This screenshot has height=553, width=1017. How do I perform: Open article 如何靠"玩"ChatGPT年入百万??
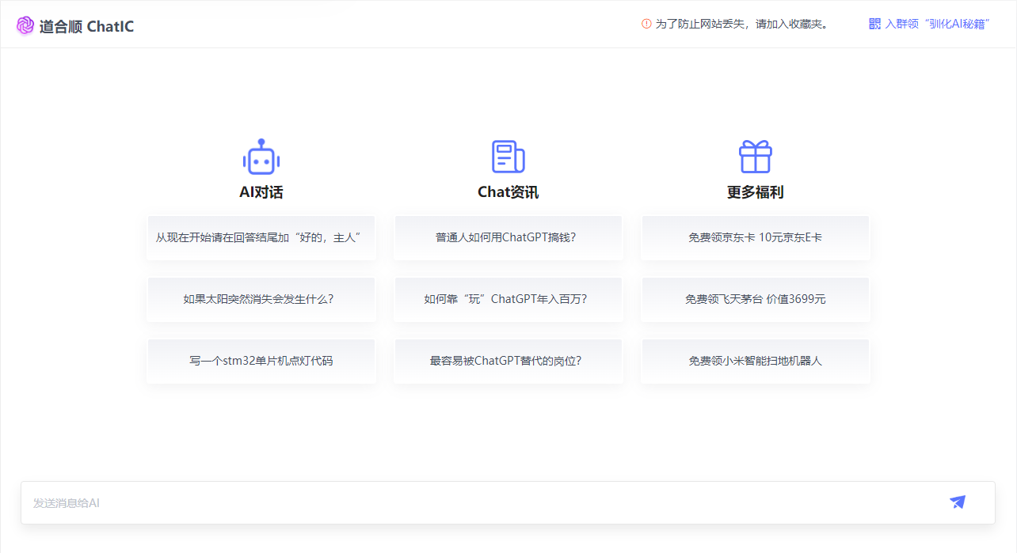click(508, 299)
